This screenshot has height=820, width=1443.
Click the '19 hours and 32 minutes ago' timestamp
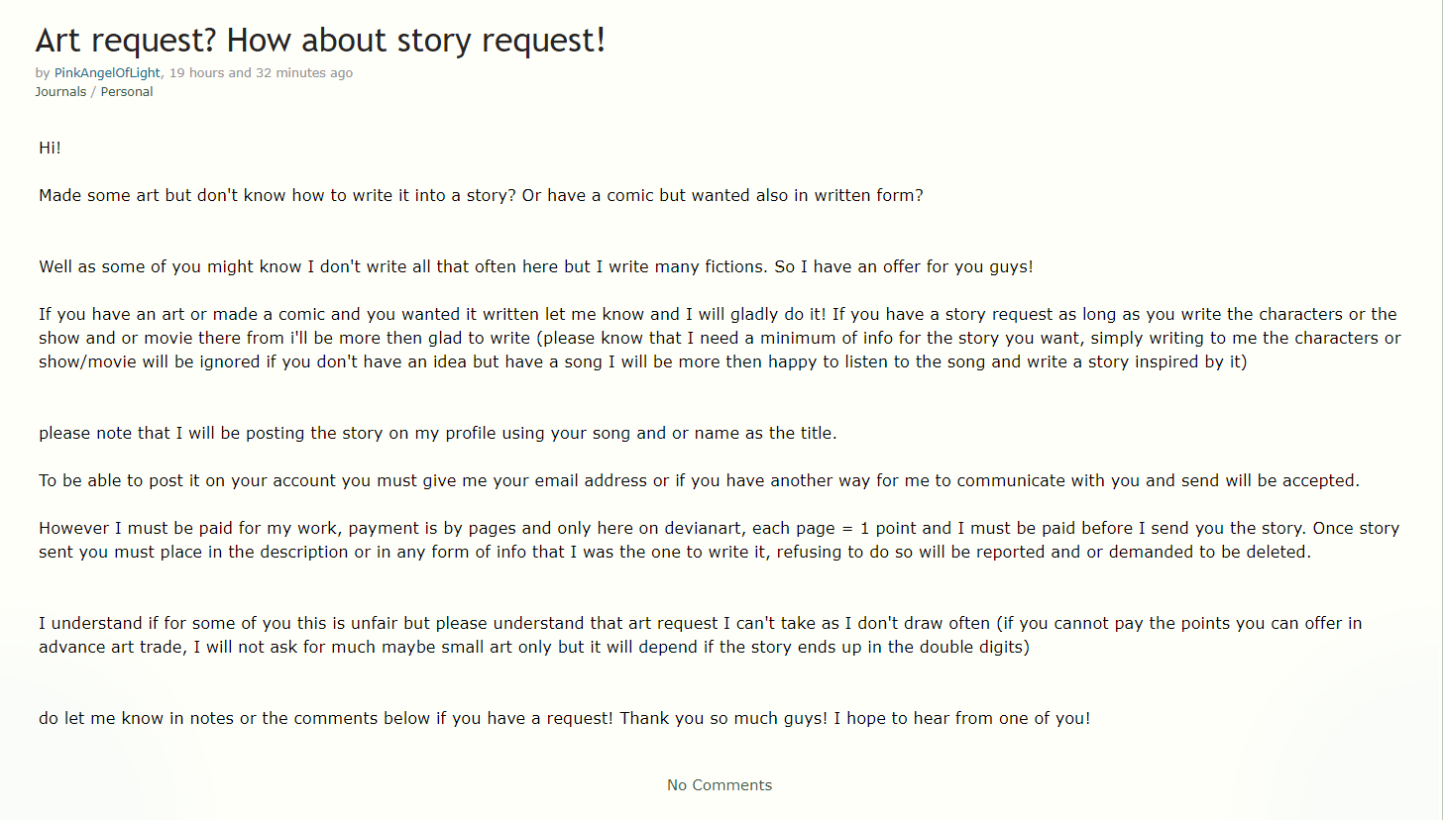pos(261,72)
